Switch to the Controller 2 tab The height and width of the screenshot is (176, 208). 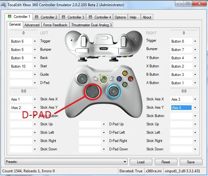[46, 17]
